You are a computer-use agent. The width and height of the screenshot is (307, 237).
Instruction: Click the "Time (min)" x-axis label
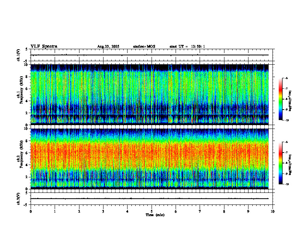pyautogui.click(x=155, y=215)
